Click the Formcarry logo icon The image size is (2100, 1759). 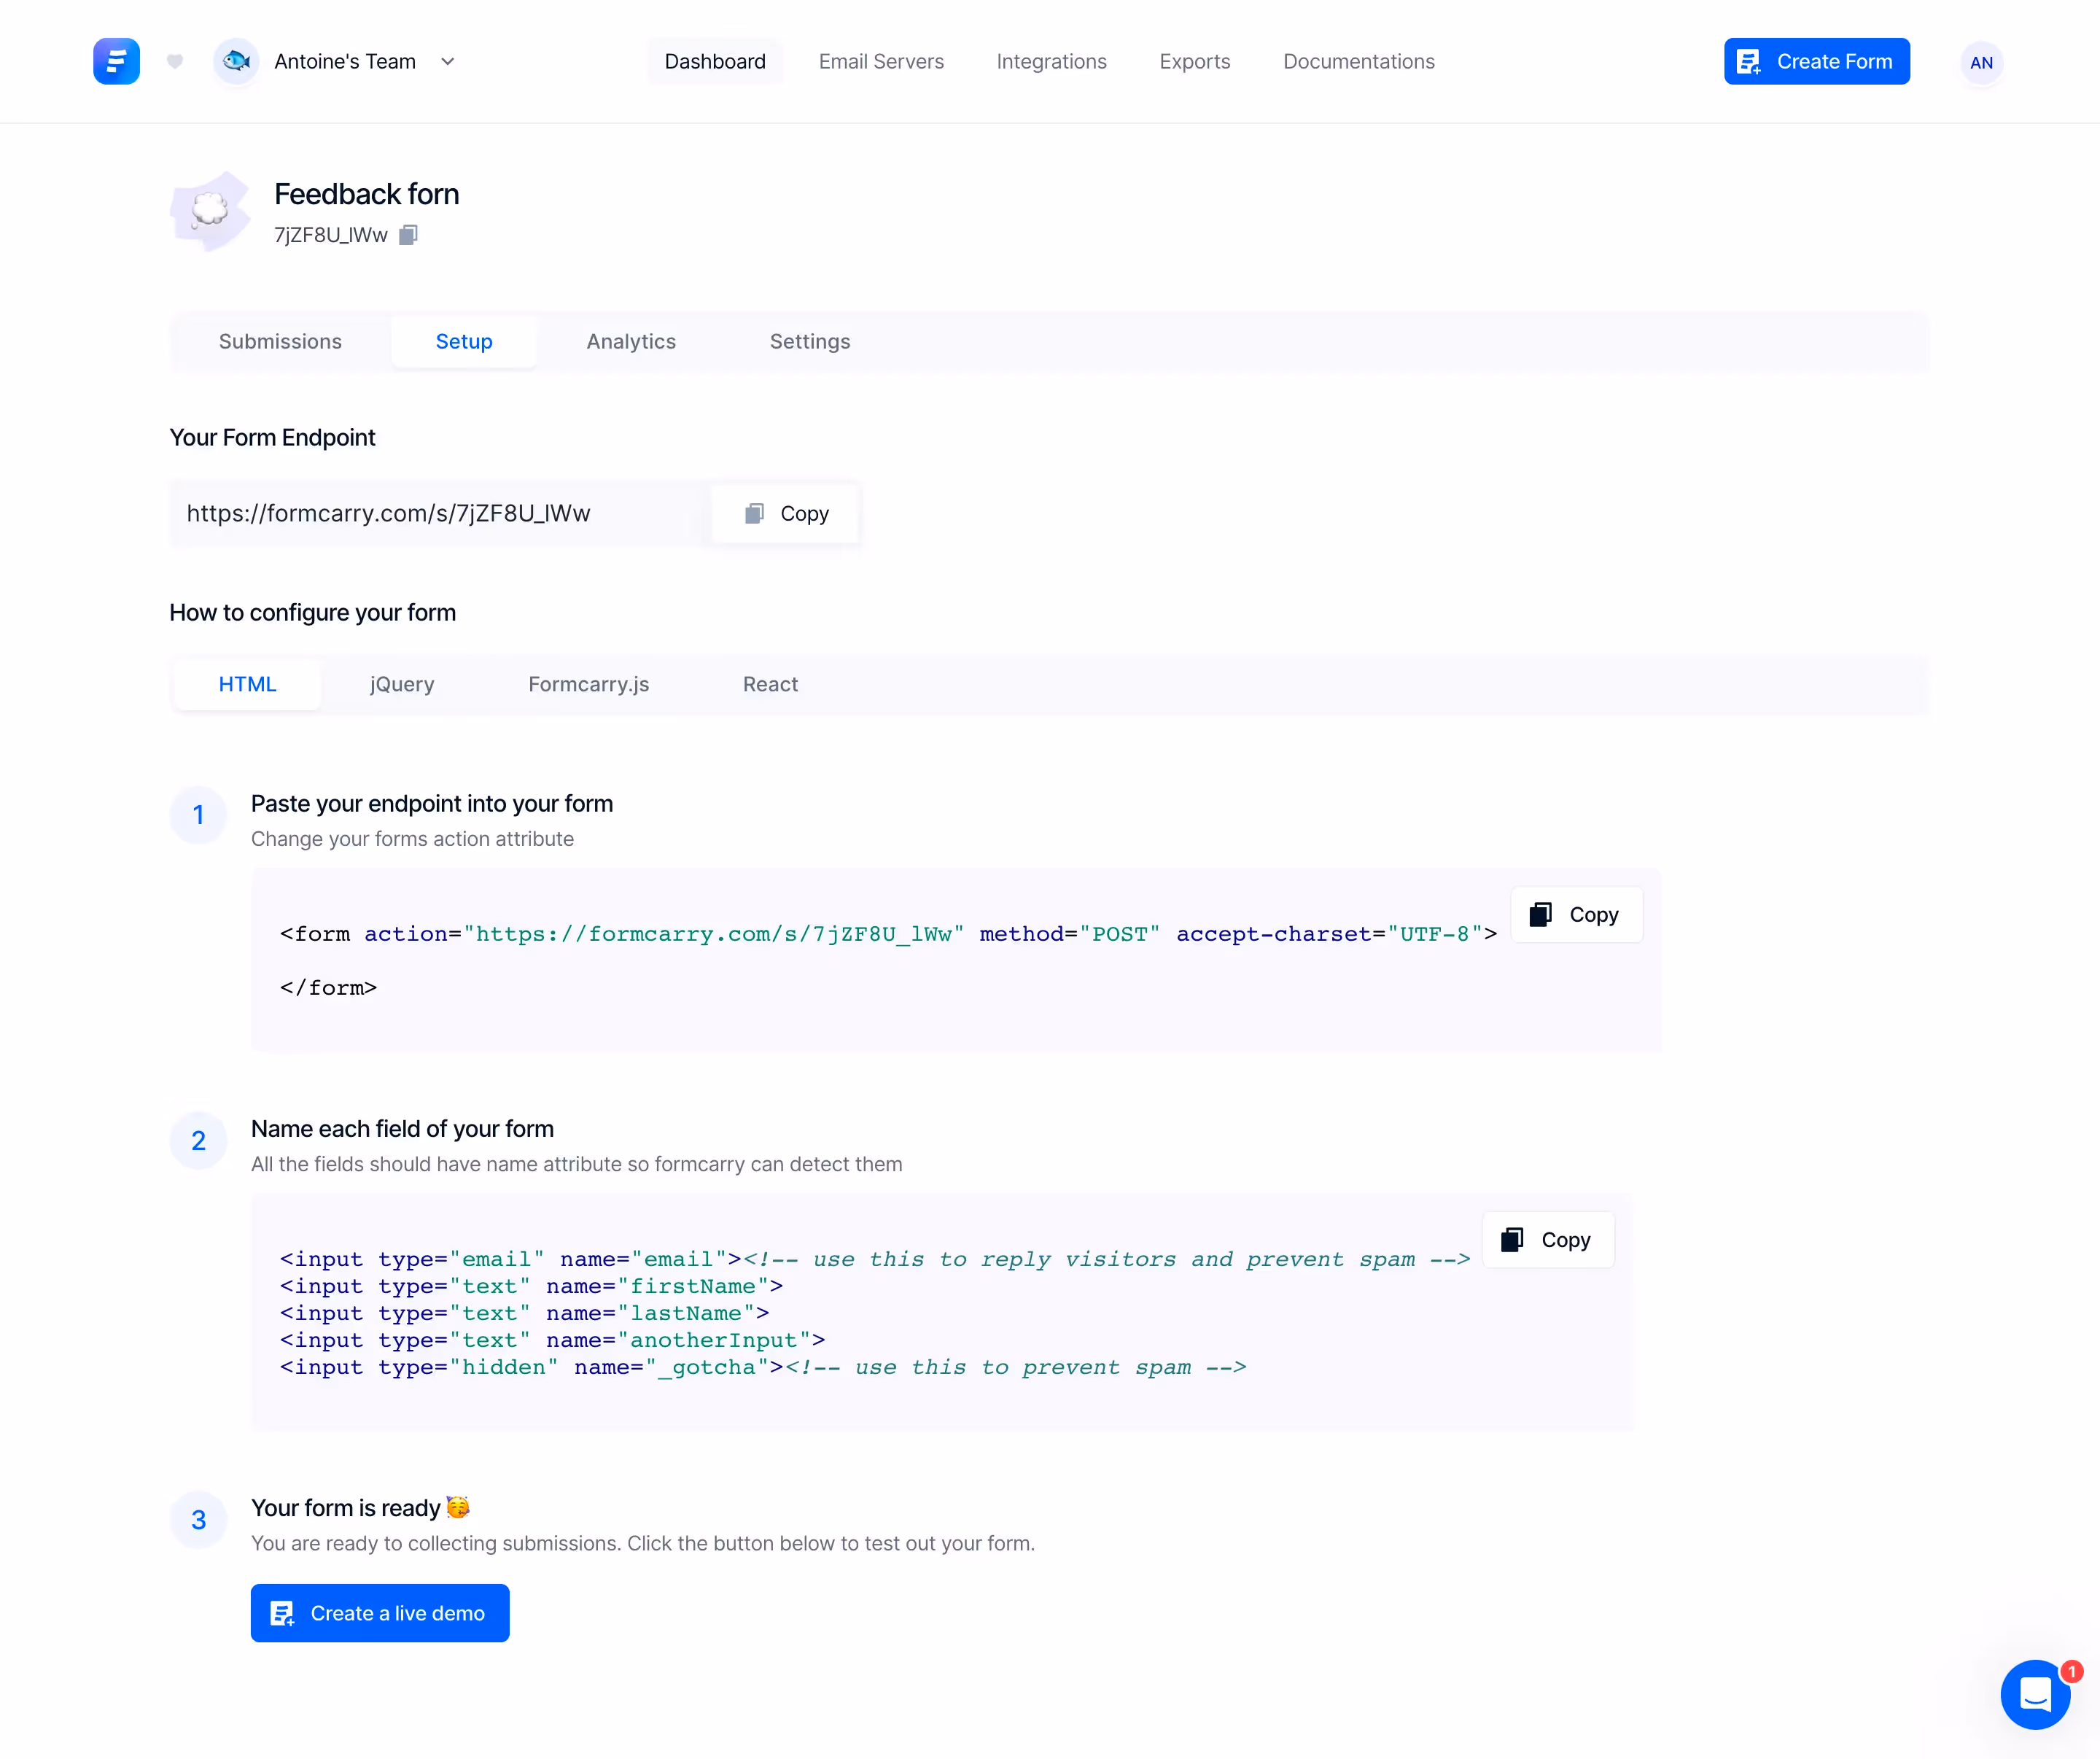[x=117, y=61]
